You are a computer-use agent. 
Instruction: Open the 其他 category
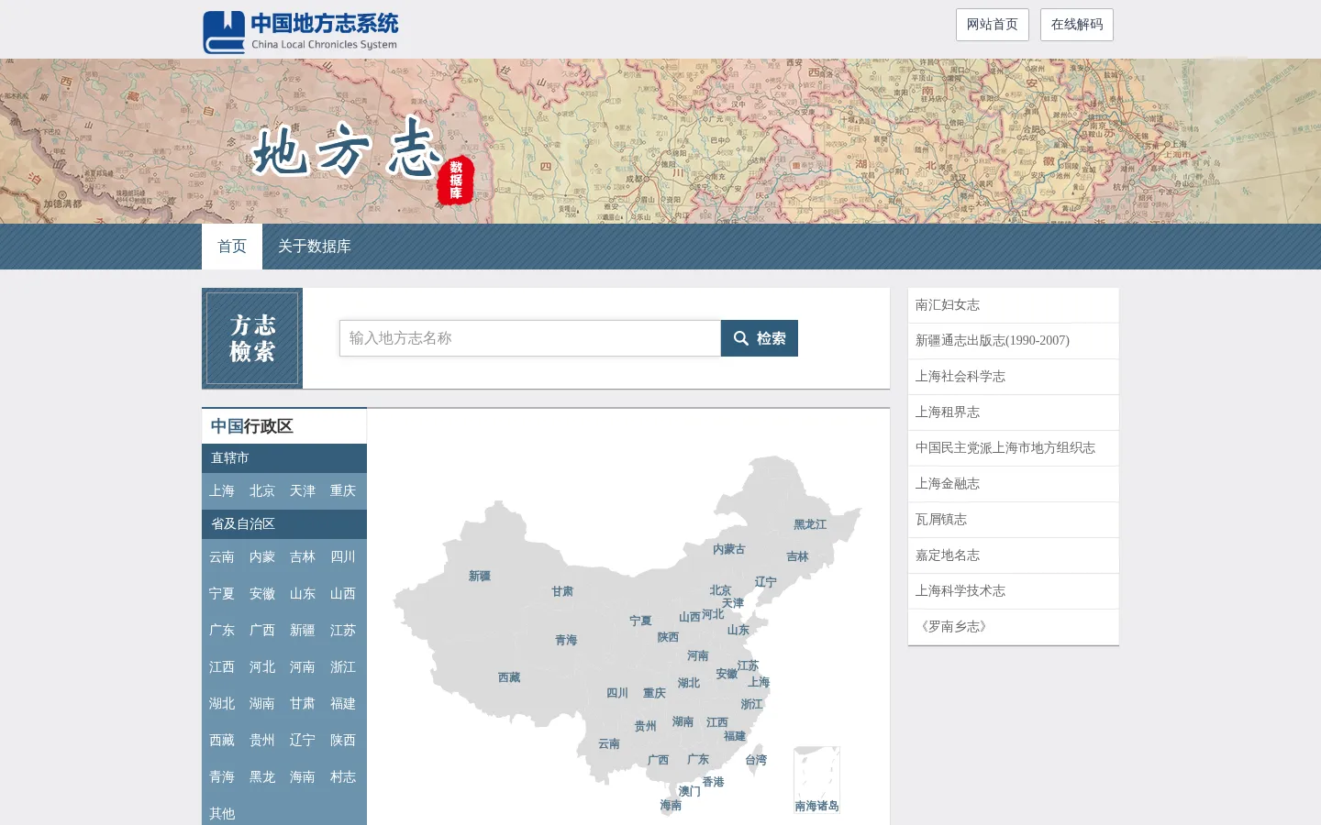(222, 814)
